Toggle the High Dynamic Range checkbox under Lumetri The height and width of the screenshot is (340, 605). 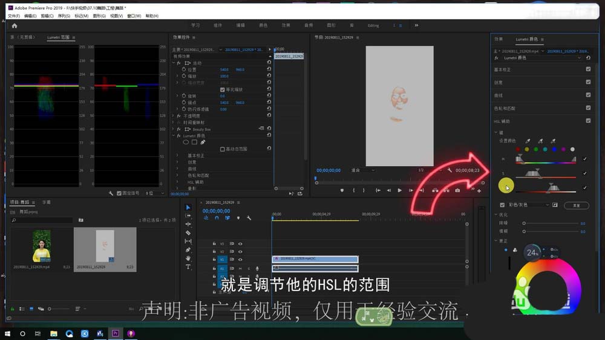coord(222,149)
